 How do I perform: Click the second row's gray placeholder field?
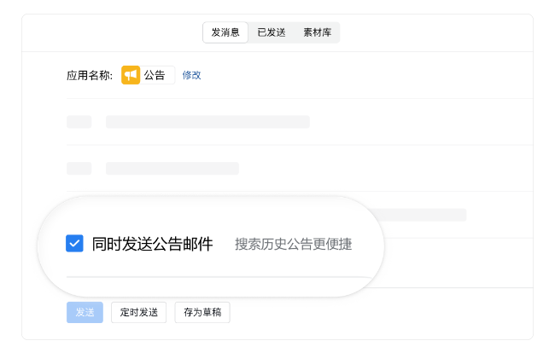coord(172,168)
